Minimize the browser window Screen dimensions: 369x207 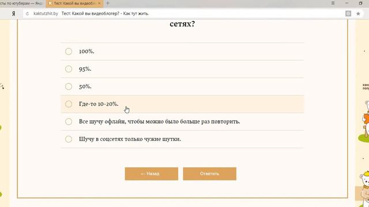347,3
